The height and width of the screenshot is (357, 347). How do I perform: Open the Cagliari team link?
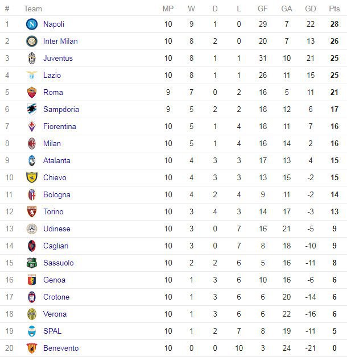pos(56,246)
